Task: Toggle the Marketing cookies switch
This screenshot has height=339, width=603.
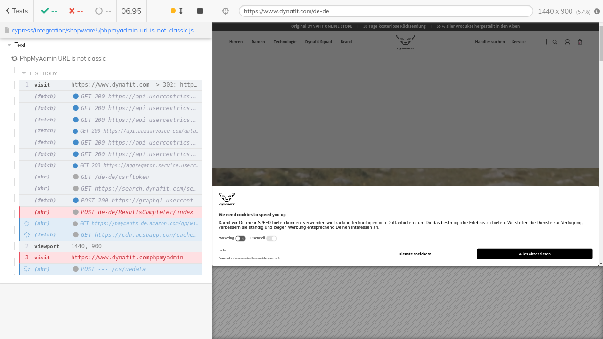Action: pos(240,238)
